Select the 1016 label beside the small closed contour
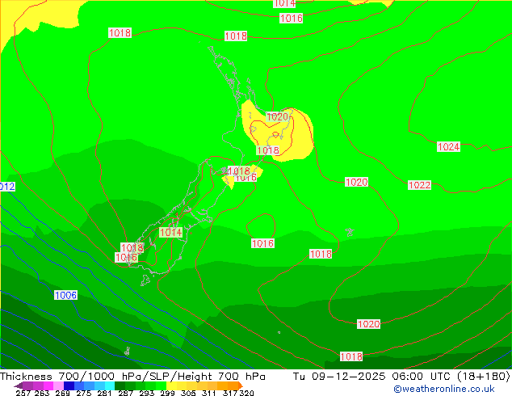 click(262, 243)
